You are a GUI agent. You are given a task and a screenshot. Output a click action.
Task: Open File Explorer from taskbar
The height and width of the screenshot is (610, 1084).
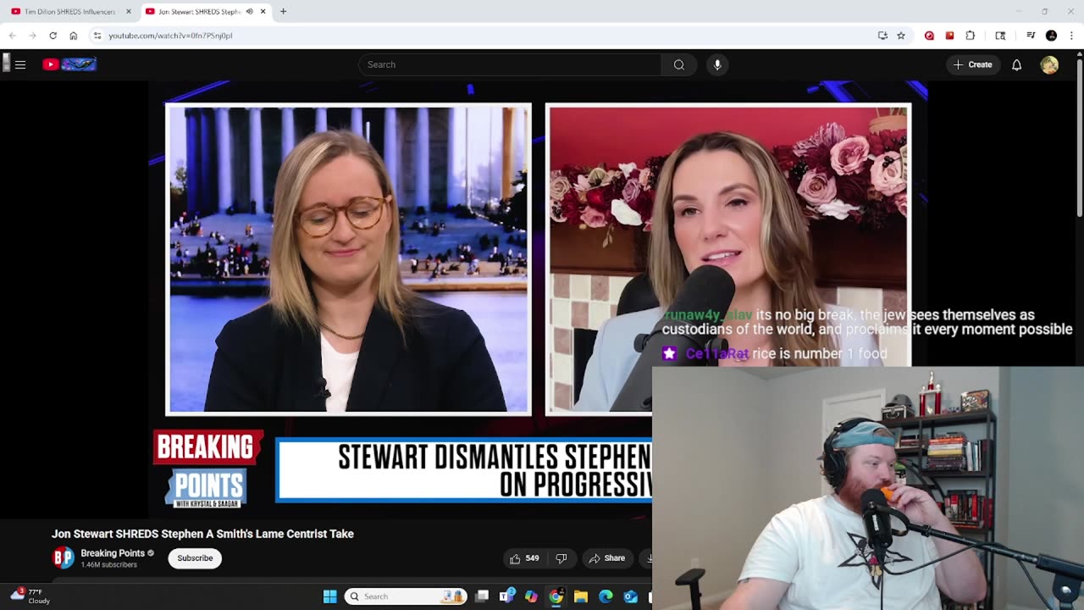tap(581, 596)
